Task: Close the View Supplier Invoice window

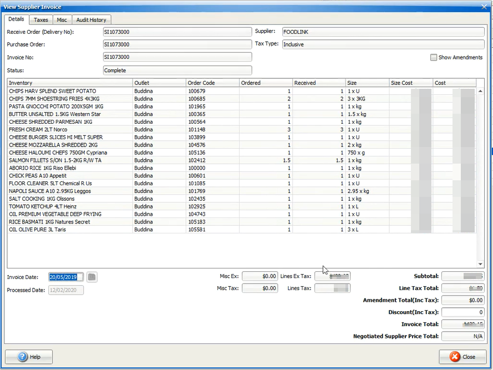Action: tap(484, 7)
